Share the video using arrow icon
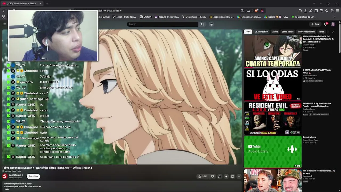The width and height of the screenshot is (341, 192). (x=220, y=176)
